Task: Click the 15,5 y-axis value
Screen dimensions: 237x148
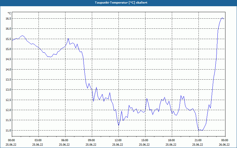Action: (8, 39)
